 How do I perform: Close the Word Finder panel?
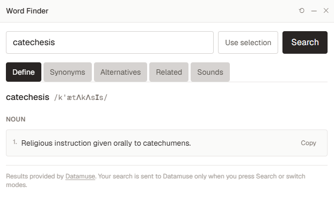(x=326, y=11)
